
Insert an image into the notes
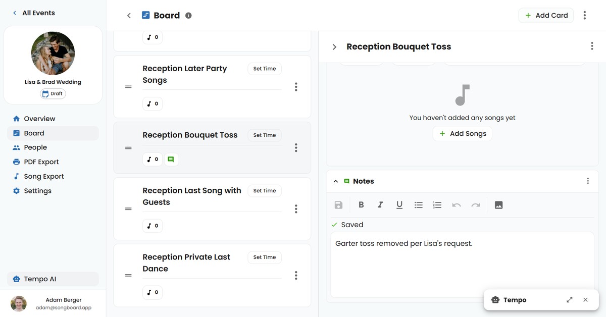point(498,204)
